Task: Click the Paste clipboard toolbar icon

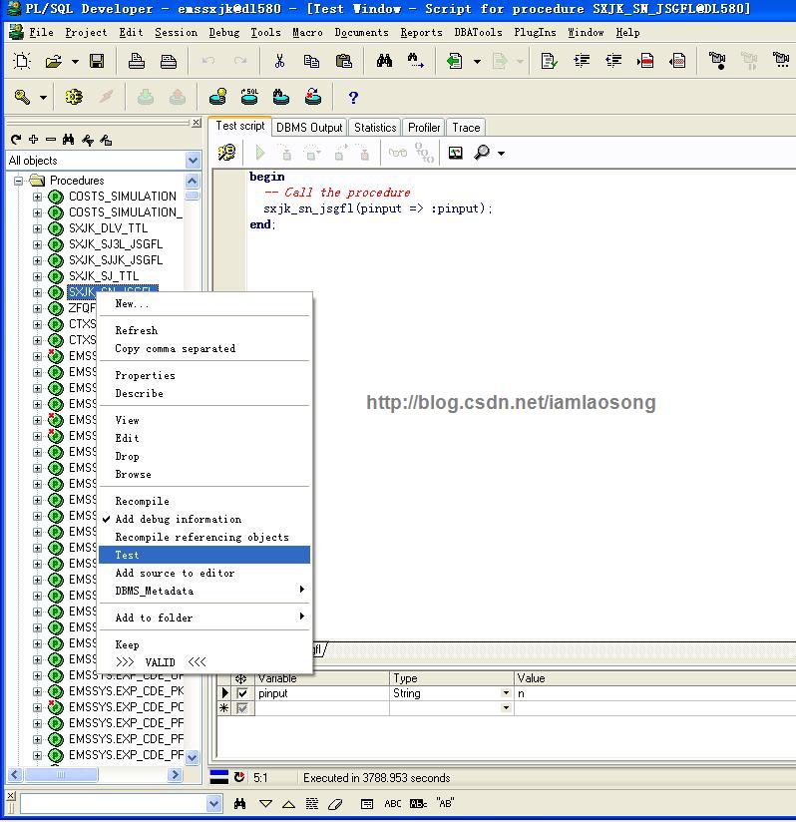Action: pyautogui.click(x=343, y=61)
